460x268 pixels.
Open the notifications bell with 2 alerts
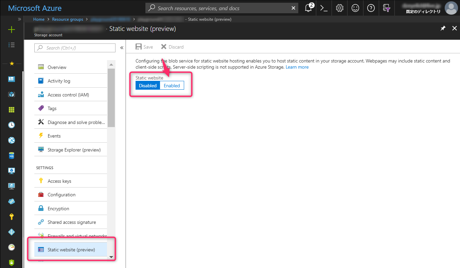(x=308, y=8)
